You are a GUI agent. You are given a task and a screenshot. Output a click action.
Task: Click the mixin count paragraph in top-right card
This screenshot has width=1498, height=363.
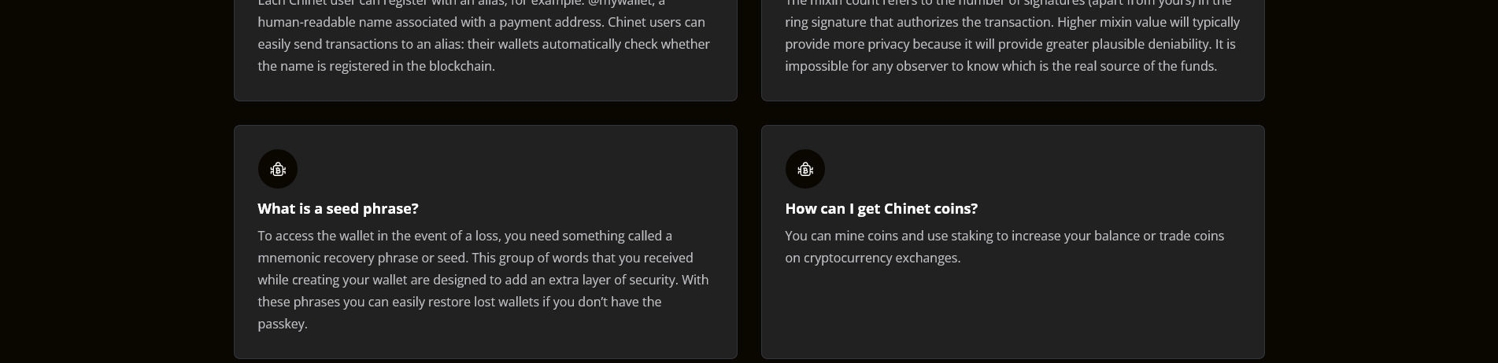[x=1012, y=34]
